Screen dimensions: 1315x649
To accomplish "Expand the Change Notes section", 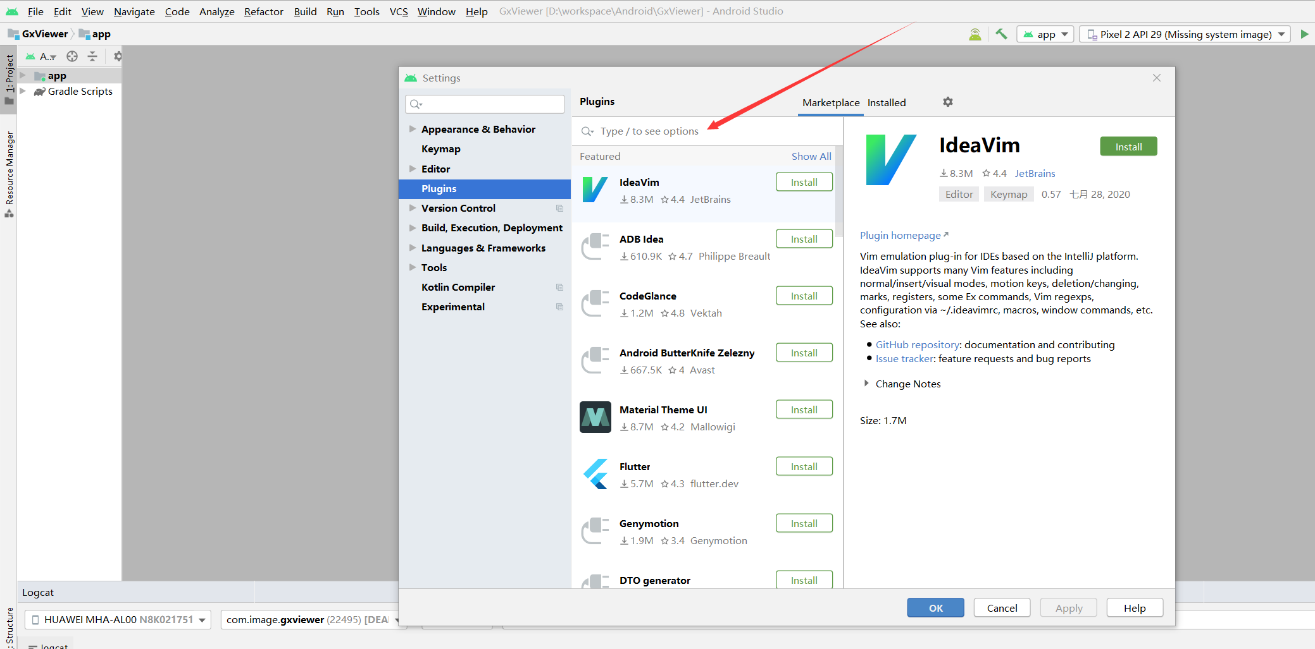I will tap(866, 384).
